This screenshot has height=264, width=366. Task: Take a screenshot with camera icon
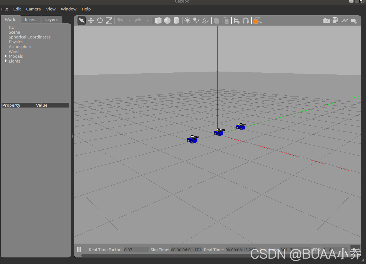pos(326,21)
